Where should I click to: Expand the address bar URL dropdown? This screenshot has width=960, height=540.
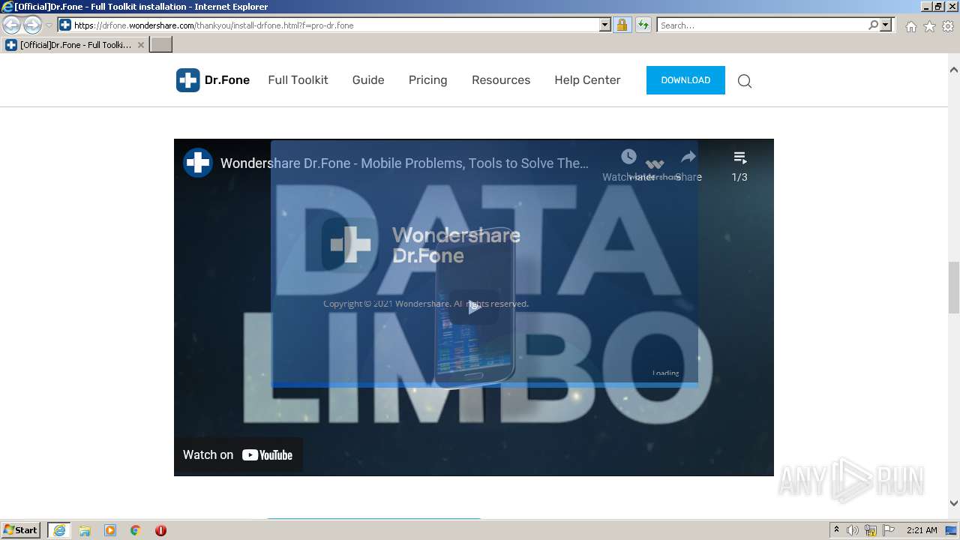pyautogui.click(x=605, y=25)
